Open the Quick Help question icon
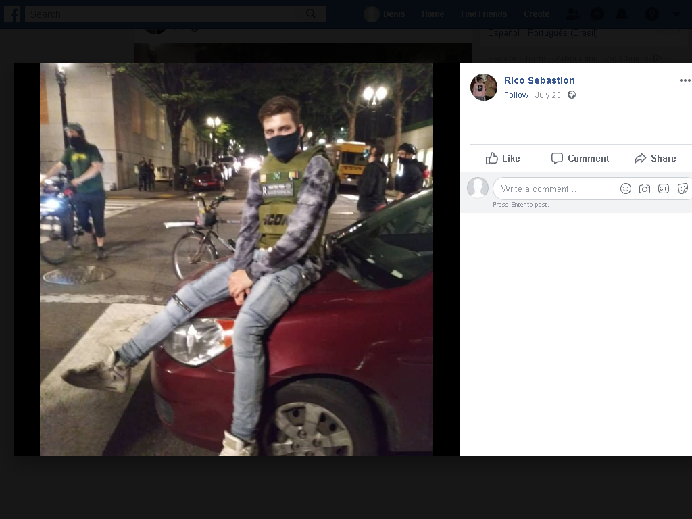The width and height of the screenshot is (692, 519). pyautogui.click(x=652, y=14)
